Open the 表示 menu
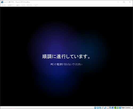Image resolution: width=133 pixels, height=109 pixels. 18,5
